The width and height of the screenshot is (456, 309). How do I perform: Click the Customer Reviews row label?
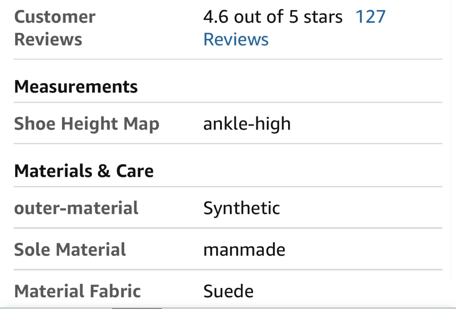(x=54, y=28)
